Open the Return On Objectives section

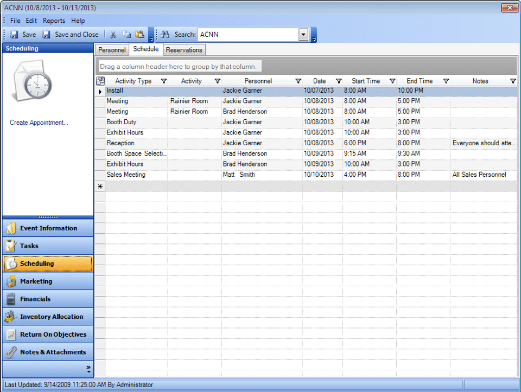(48, 335)
